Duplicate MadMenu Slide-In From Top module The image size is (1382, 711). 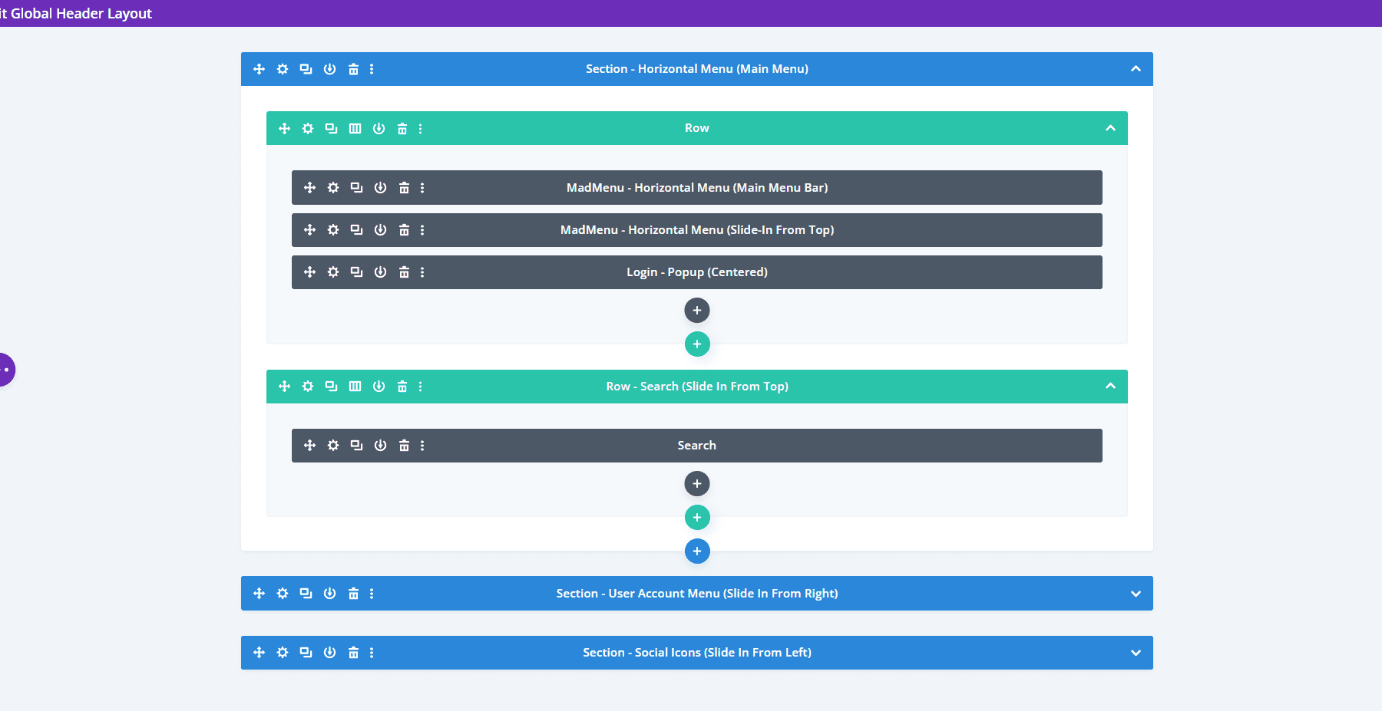point(356,229)
